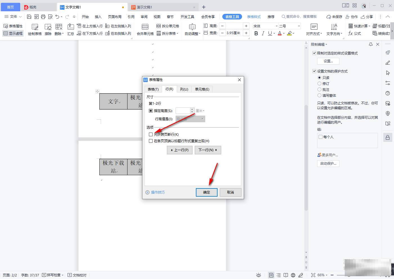Screen dimensions: 394x279
Task: Switch to 列(U) tab in dialog
Action: click(184, 89)
